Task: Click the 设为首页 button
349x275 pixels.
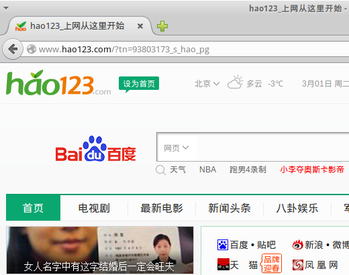Action: point(139,84)
